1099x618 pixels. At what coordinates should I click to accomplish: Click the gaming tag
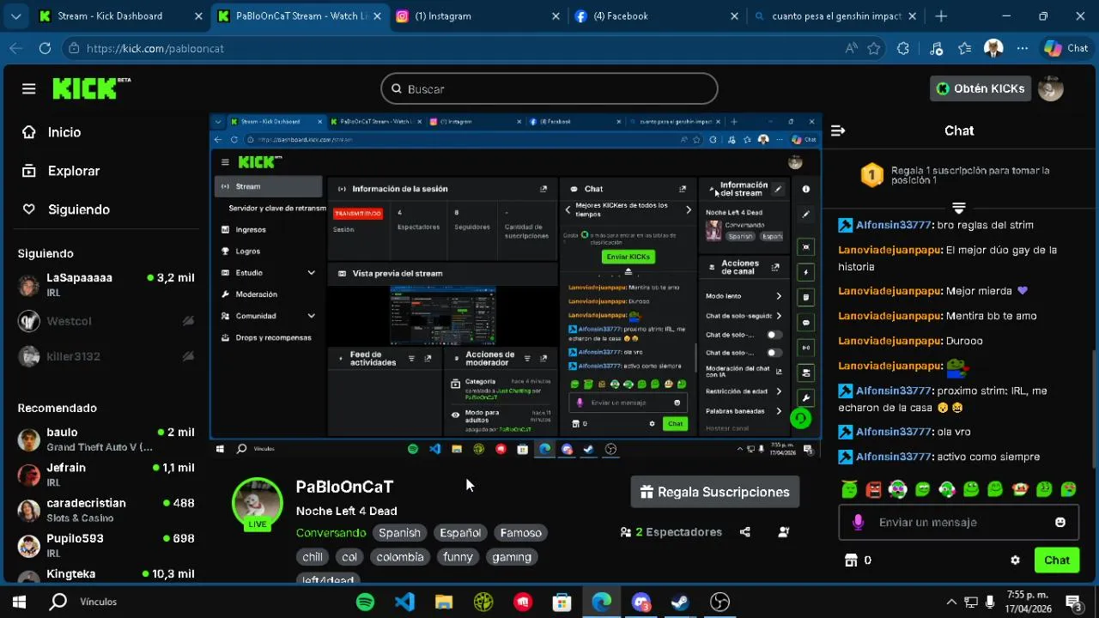(x=512, y=557)
